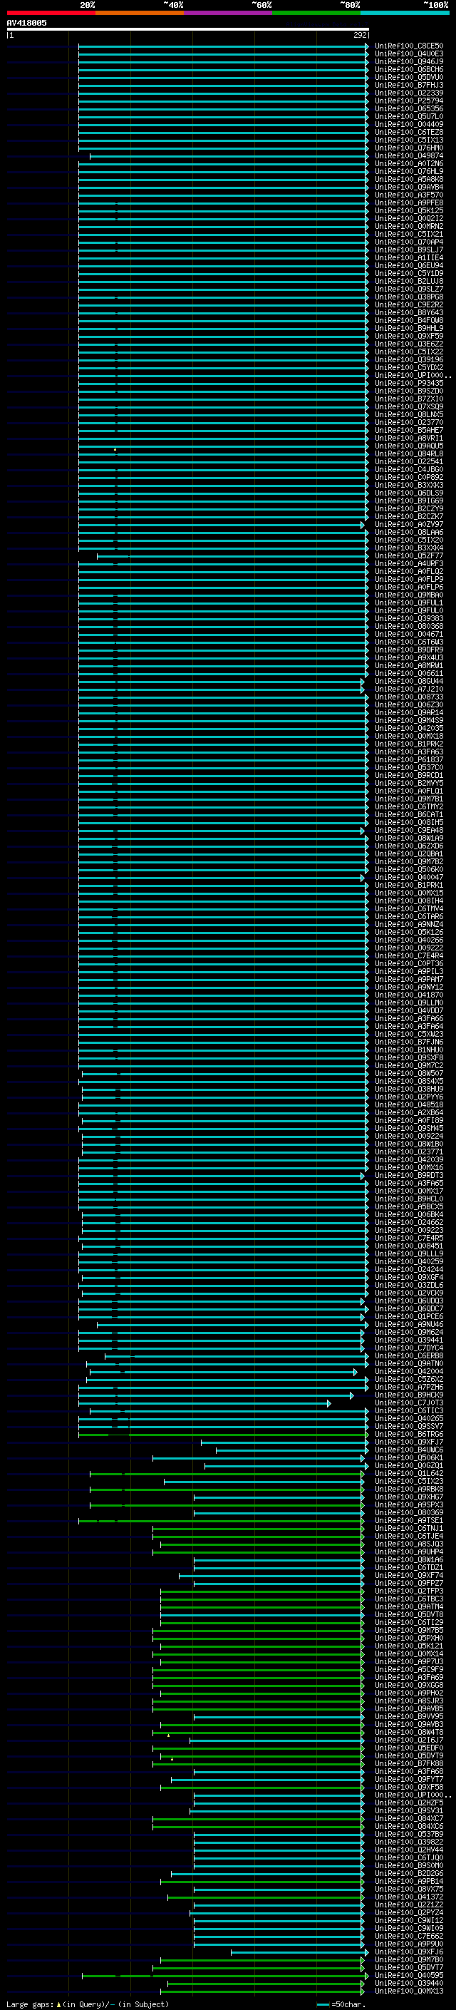Viewport: 456px width, 2010px height.
Task: Click the short alignment bar of UniRef100_C7J0T3
Action: pos(204,1403)
